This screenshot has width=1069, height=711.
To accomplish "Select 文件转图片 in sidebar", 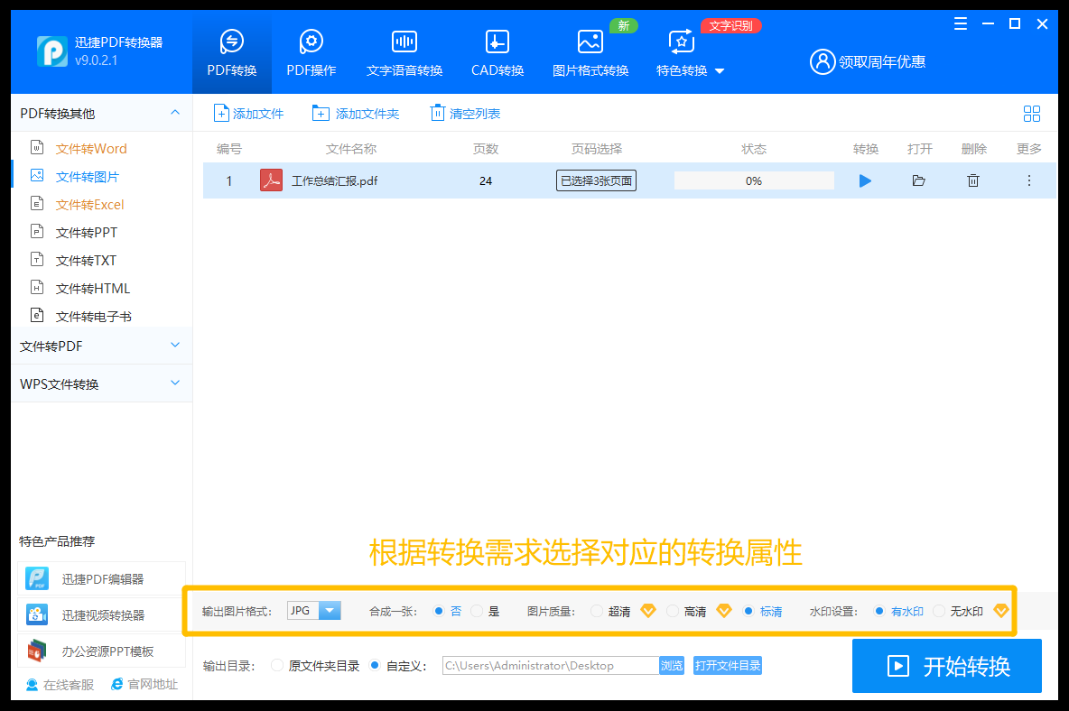I will tap(87, 176).
